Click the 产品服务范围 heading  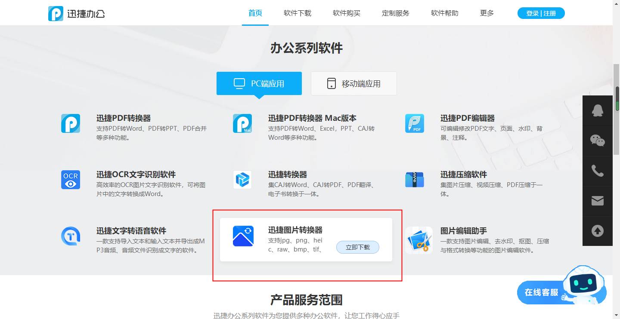point(307,300)
